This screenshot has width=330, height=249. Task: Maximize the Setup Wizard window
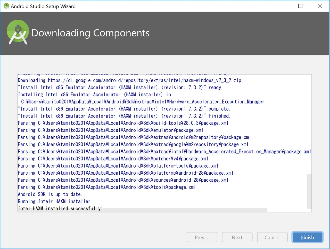[300, 6]
